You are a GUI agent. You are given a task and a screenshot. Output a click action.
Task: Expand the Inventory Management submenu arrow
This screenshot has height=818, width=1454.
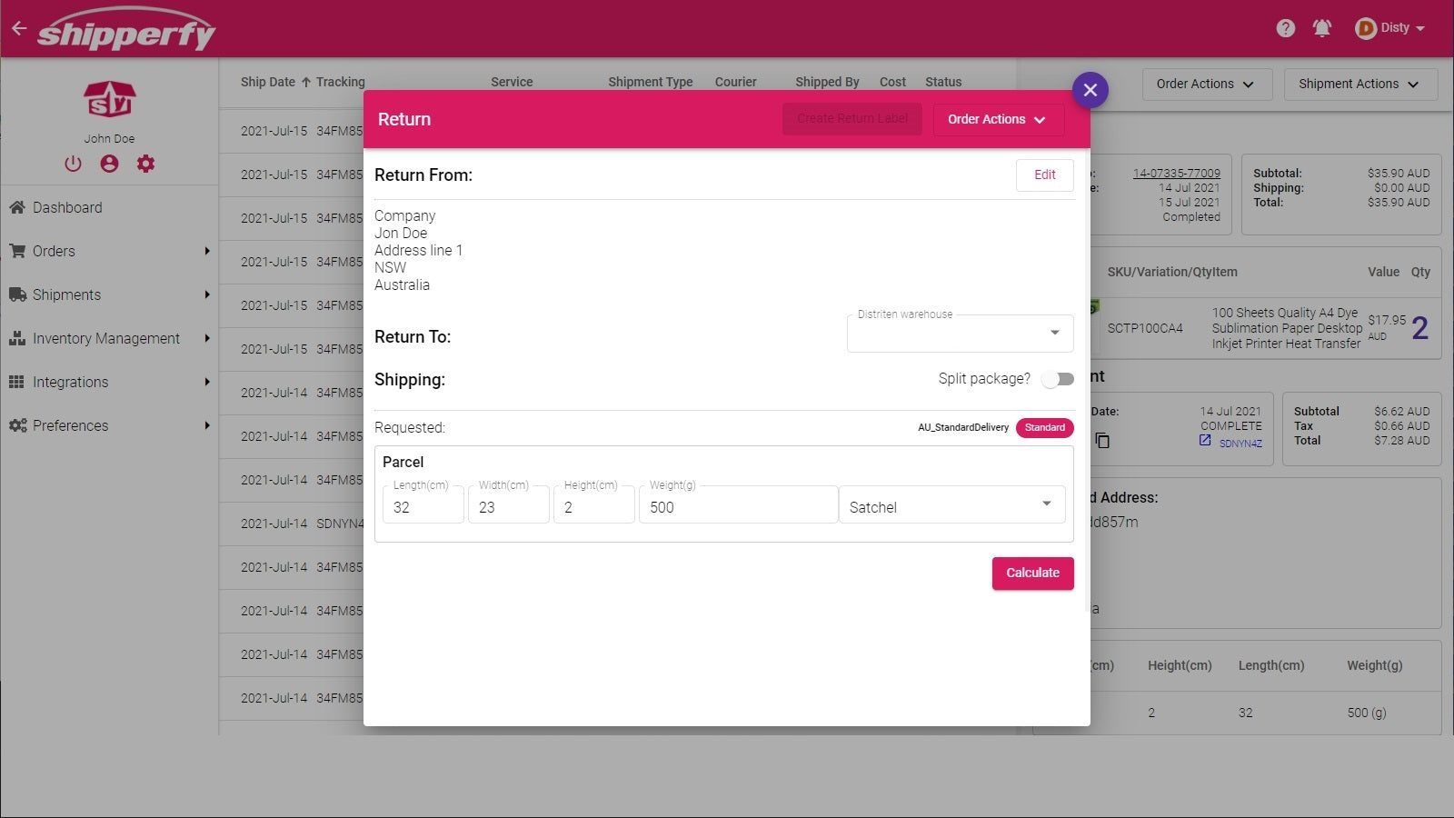[x=207, y=338]
